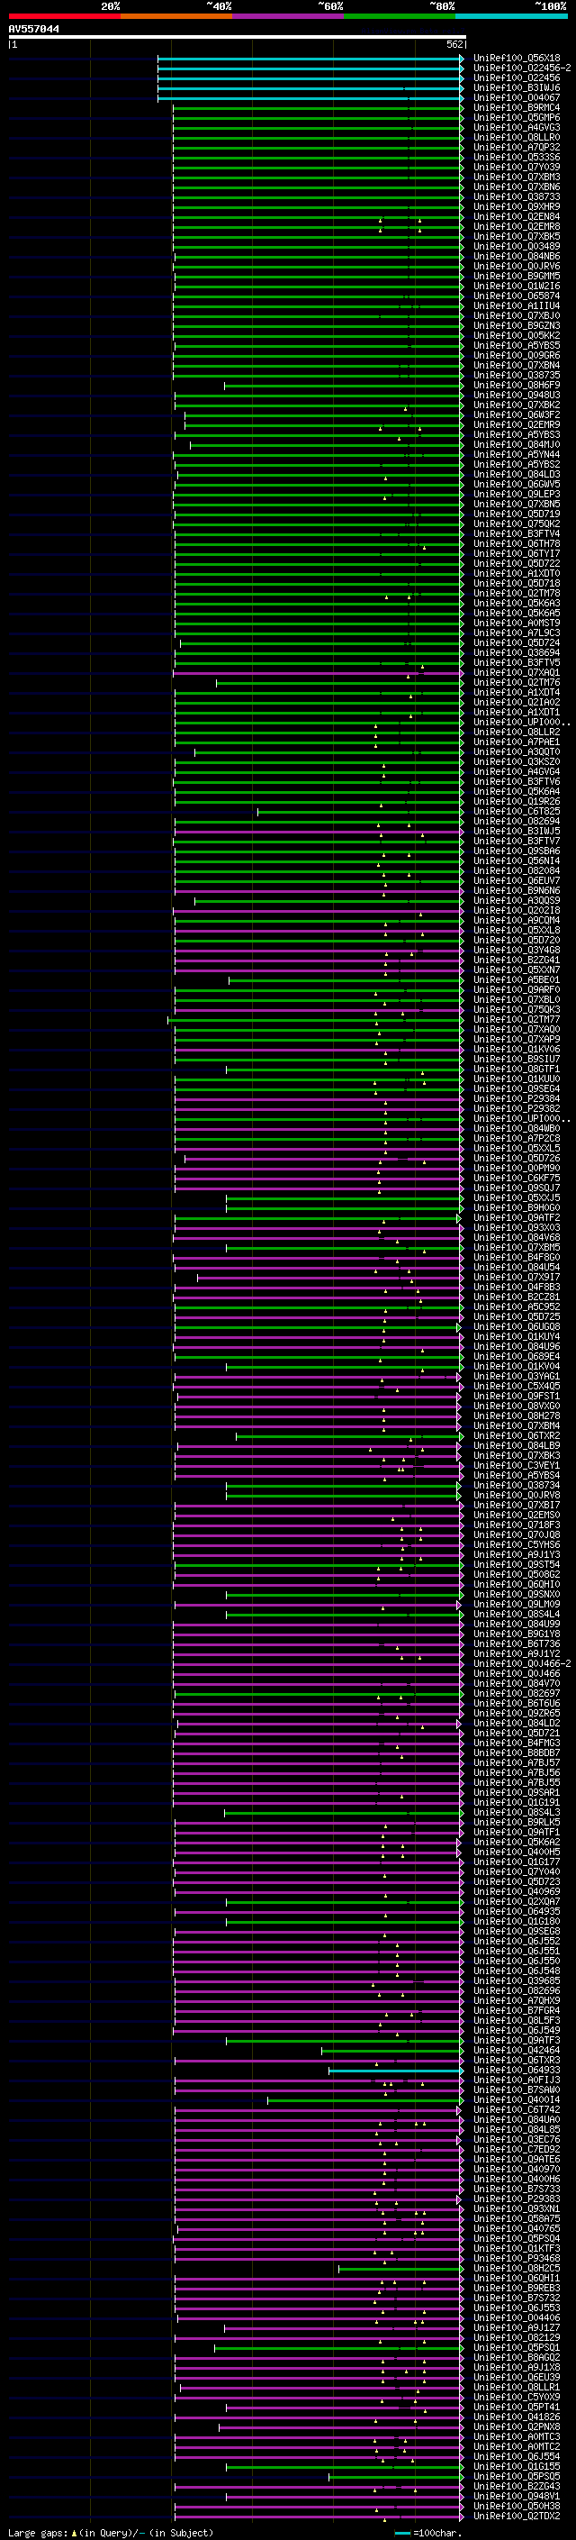Open the UniRef100_A4GVG3 entry

(x=517, y=127)
